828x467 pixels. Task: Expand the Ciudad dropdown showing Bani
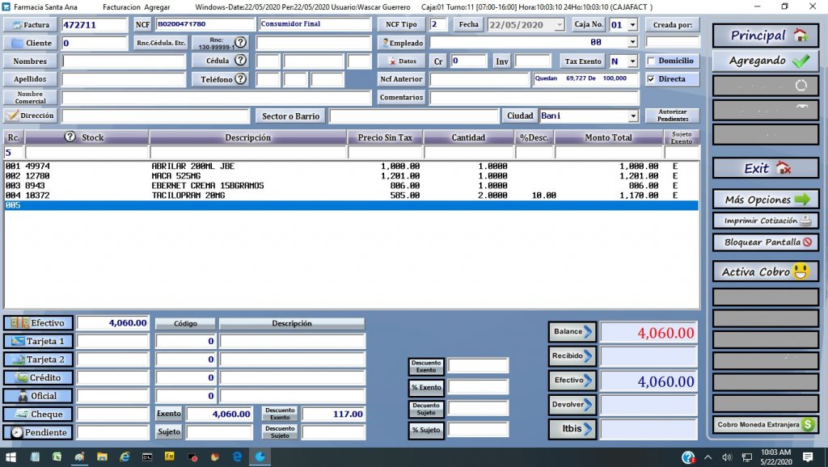[633, 116]
